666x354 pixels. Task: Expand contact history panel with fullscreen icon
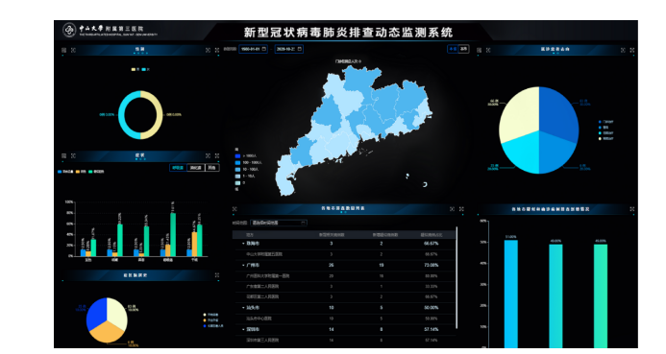(x=217, y=275)
